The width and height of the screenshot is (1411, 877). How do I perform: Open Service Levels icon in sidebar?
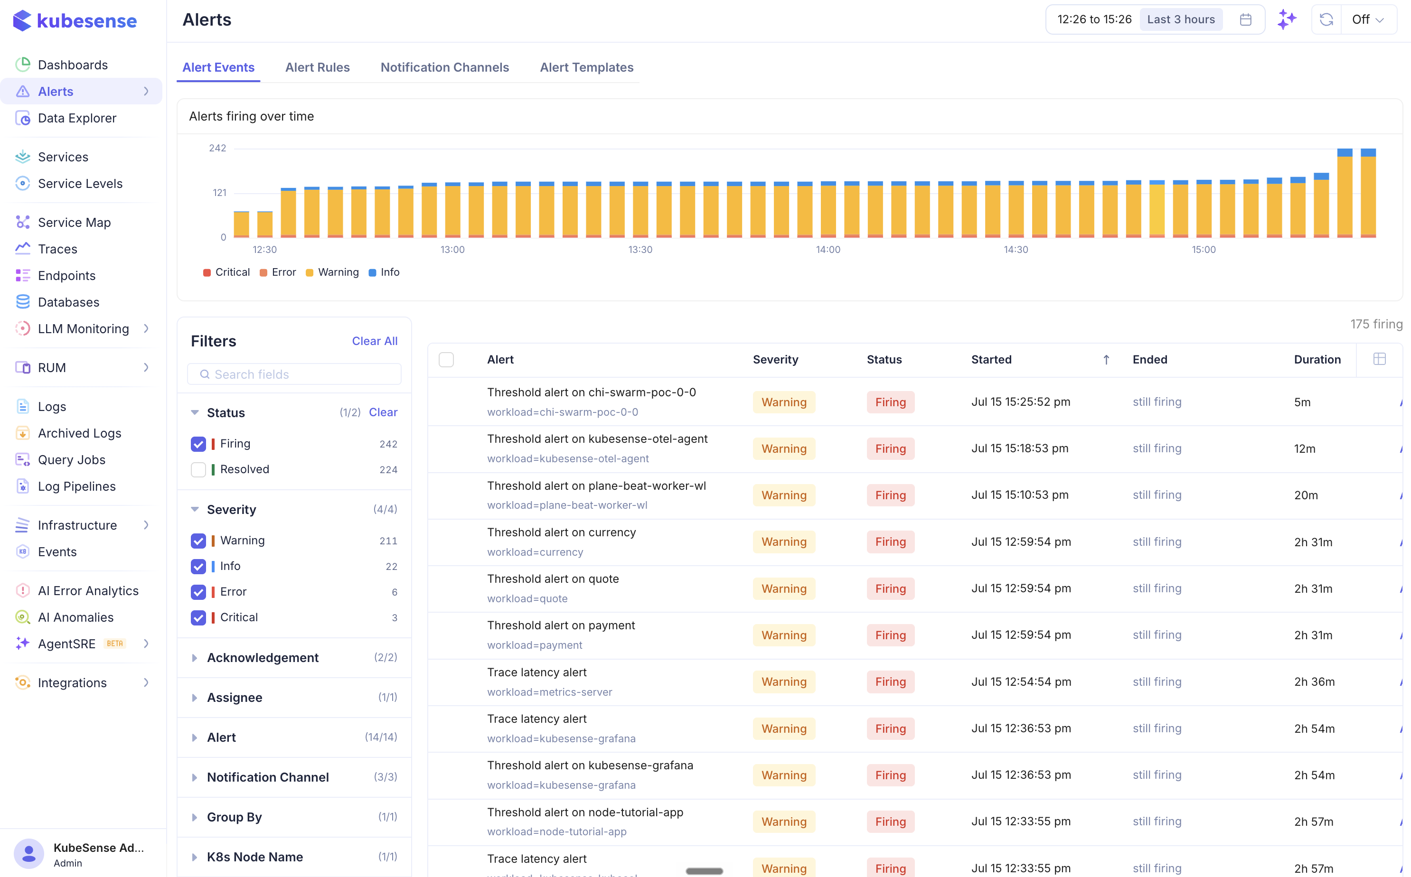[x=23, y=183]
